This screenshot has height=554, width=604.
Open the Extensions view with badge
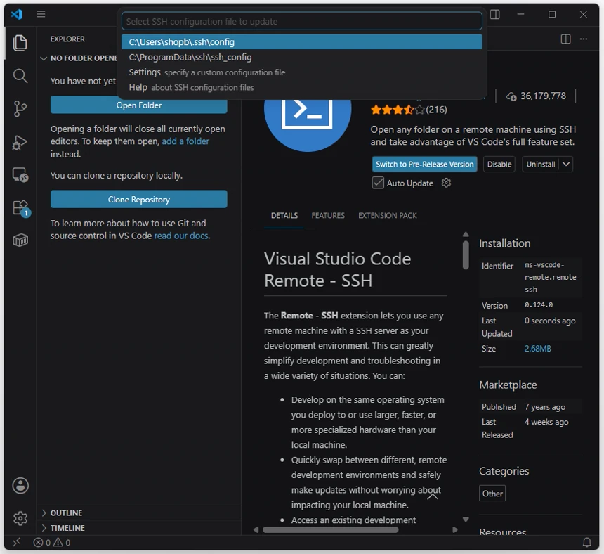point(20,208)
